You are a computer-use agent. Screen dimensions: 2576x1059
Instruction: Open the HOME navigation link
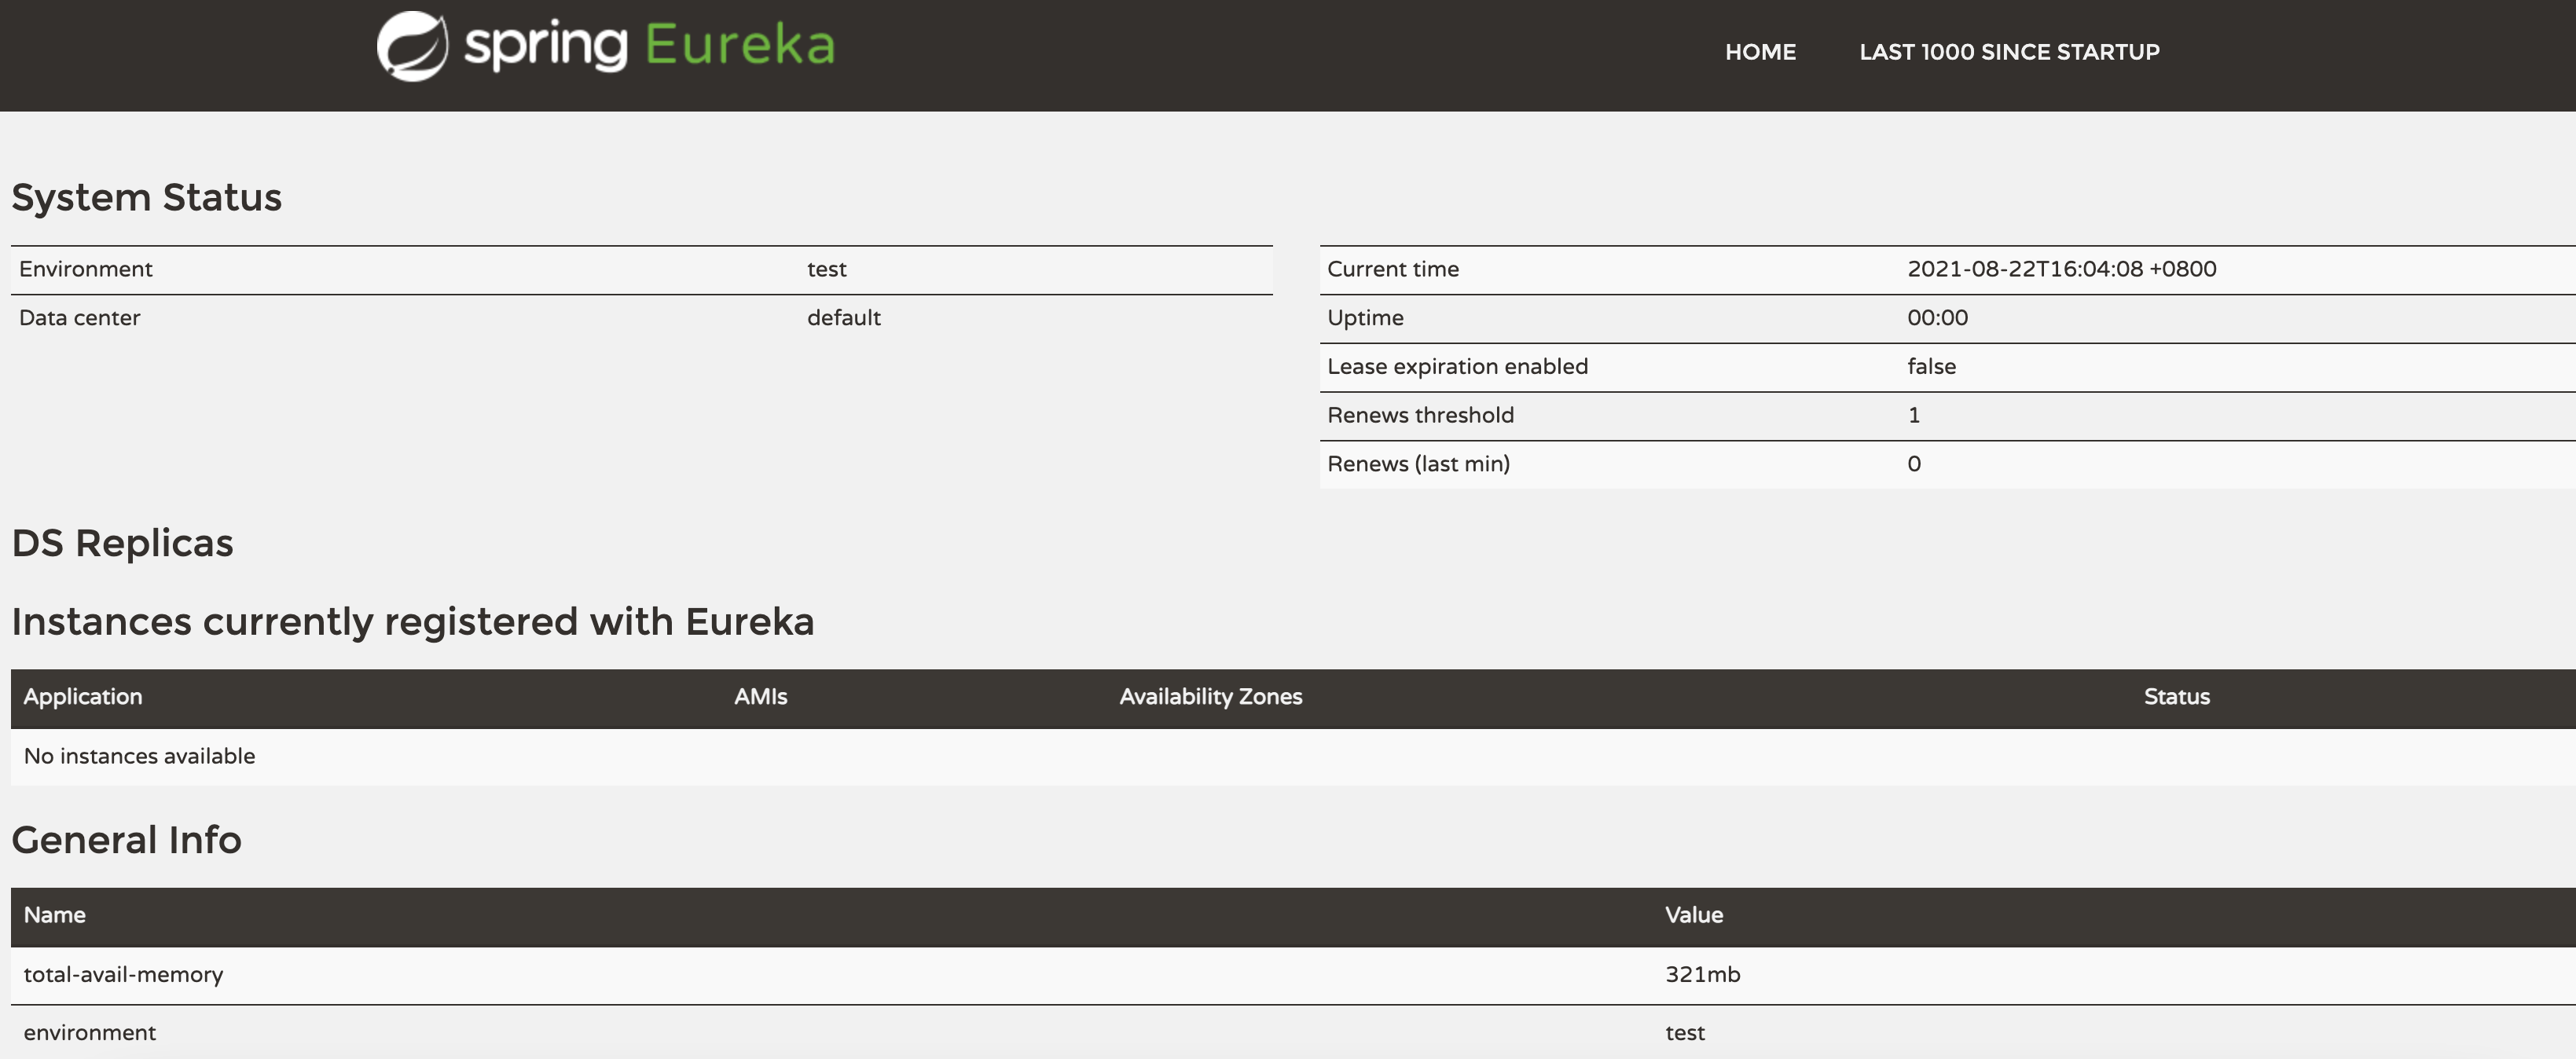pyautogui.click(x=1760, y=52)
